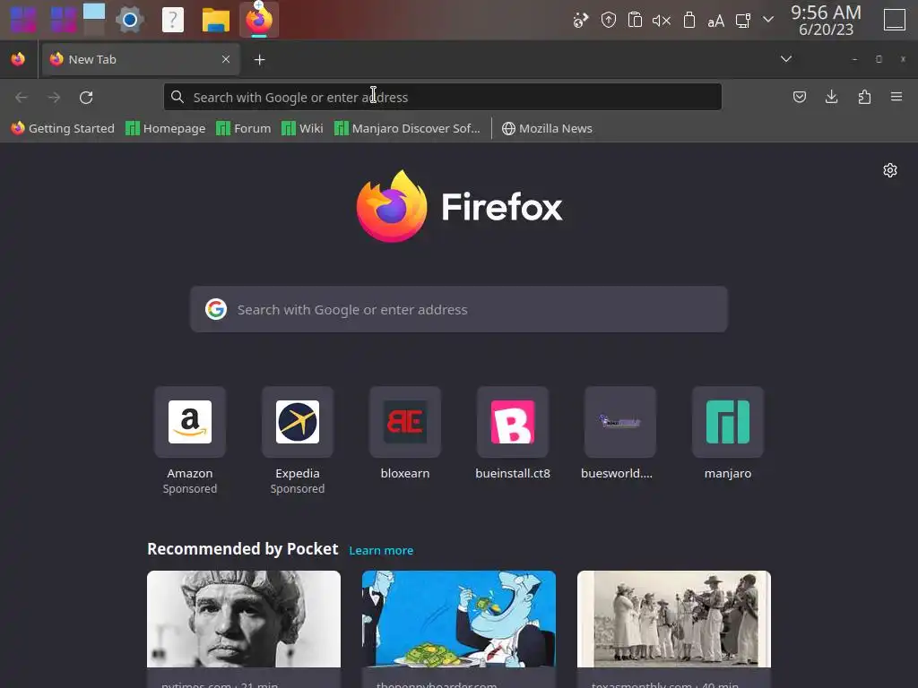Open Getting Started bookmark

click(64, 128)
